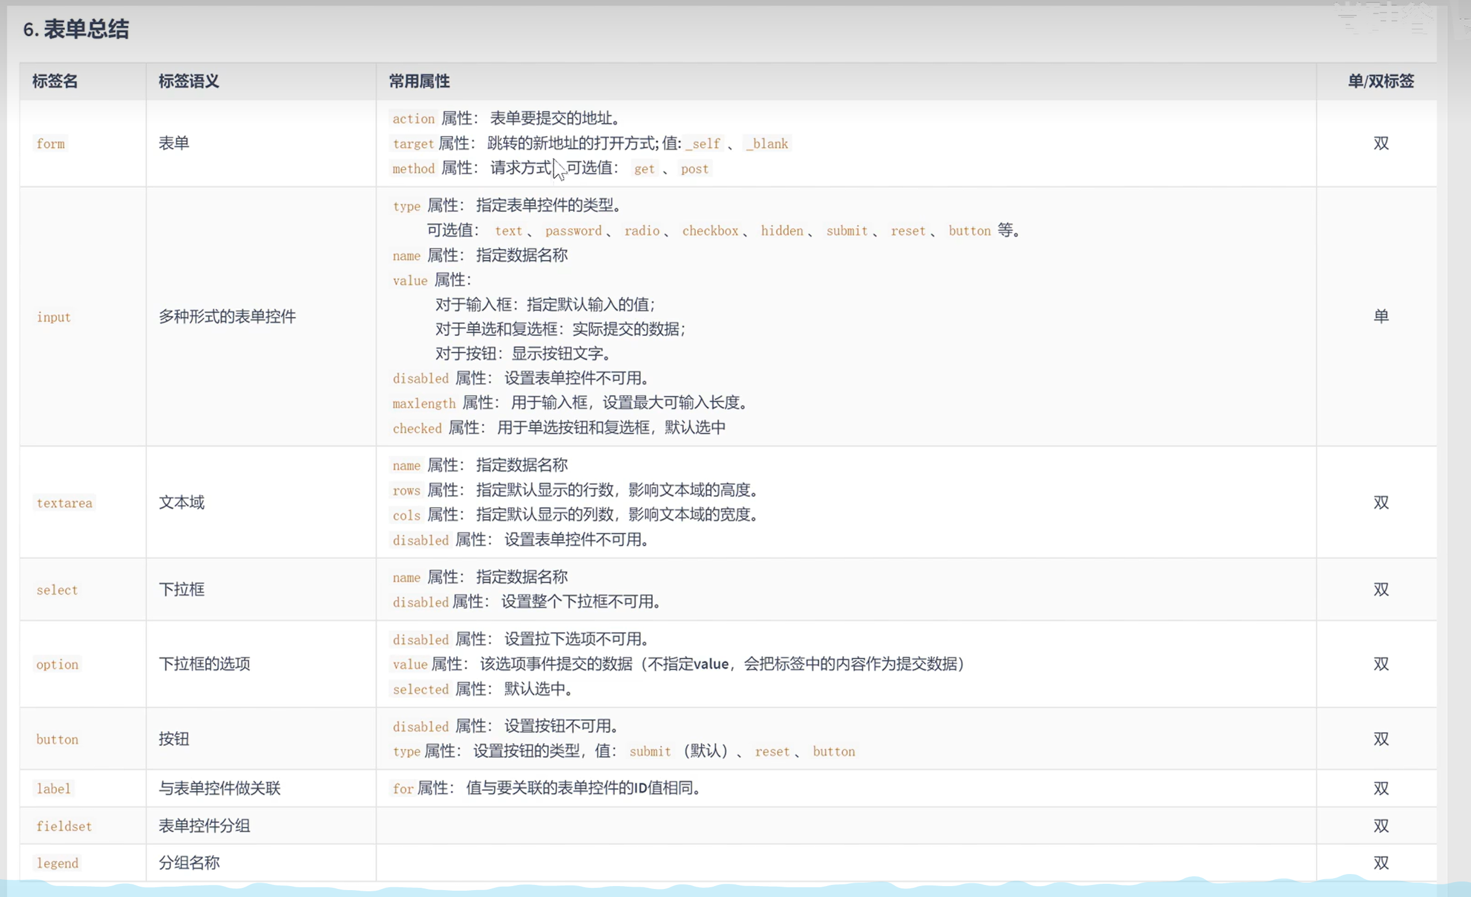Click the 'password' type value
The image size is (1471, 897).
(573, 231)
